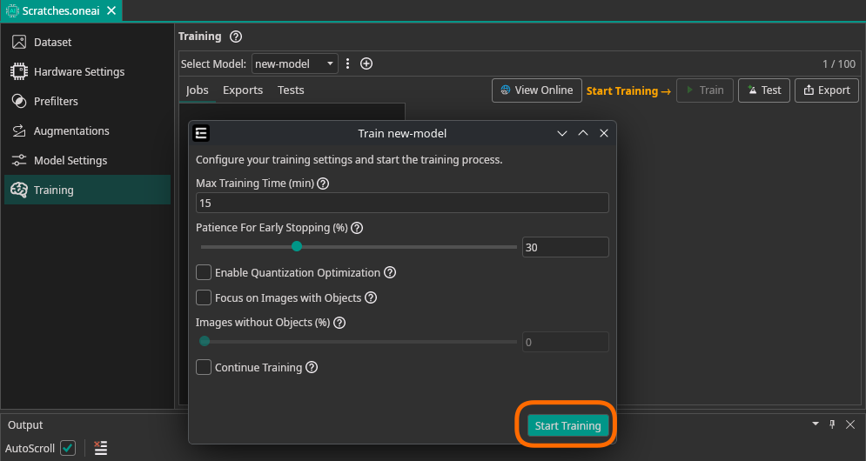Image resolution: width=866 pixels, height=461 pixels.
Task: Click the clear output icon
Action: point(101,448)
